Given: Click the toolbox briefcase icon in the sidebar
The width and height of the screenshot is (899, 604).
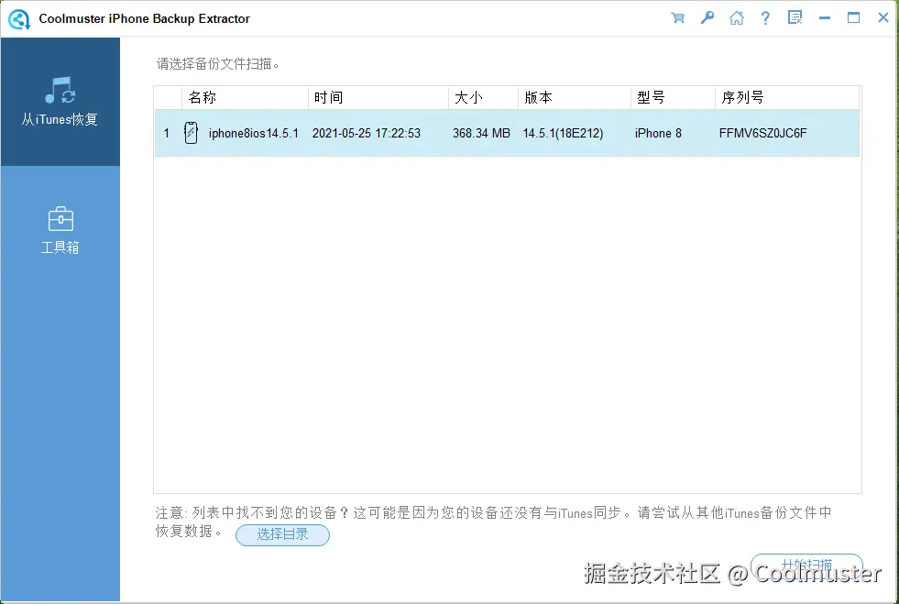Looking at the screenshot, I should [x=60, y=218].
